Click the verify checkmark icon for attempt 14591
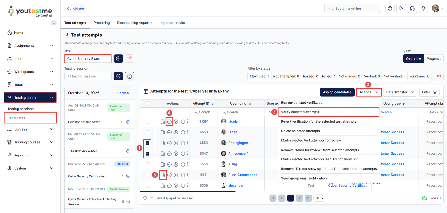Image resolution: width=447 pixels, height=213 pixels. pyautogui.click(x=169, y=122)
